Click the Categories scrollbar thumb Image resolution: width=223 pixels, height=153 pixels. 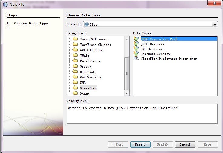[x=127, y=74]
